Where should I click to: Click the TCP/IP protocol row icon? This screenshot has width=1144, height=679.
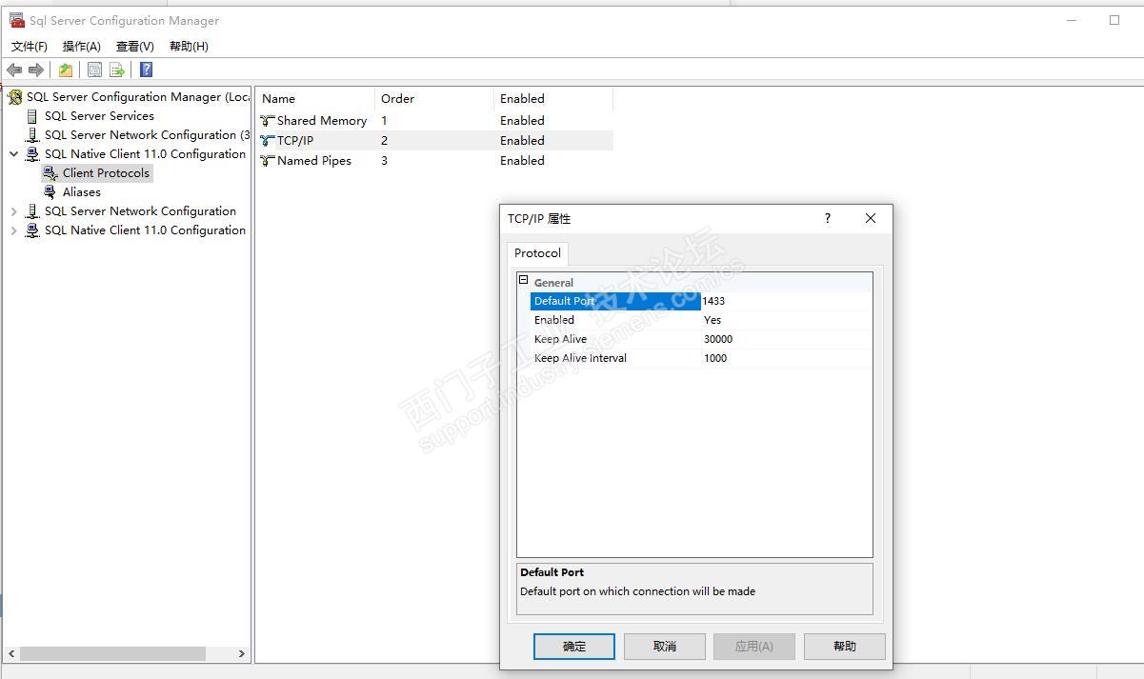pos(267,141)
